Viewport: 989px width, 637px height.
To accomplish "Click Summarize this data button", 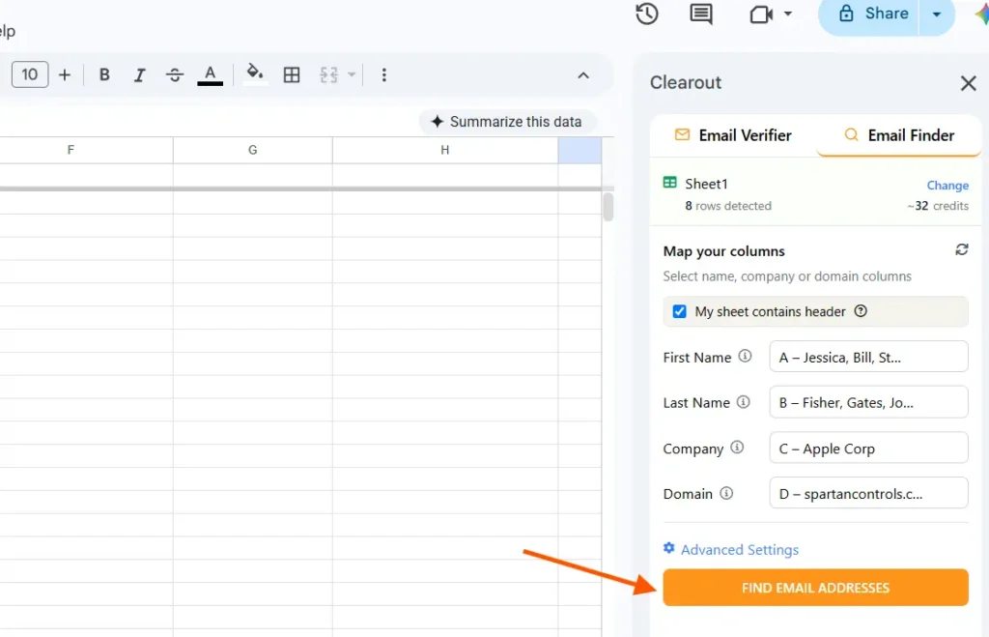I will (x=506, y=121).
